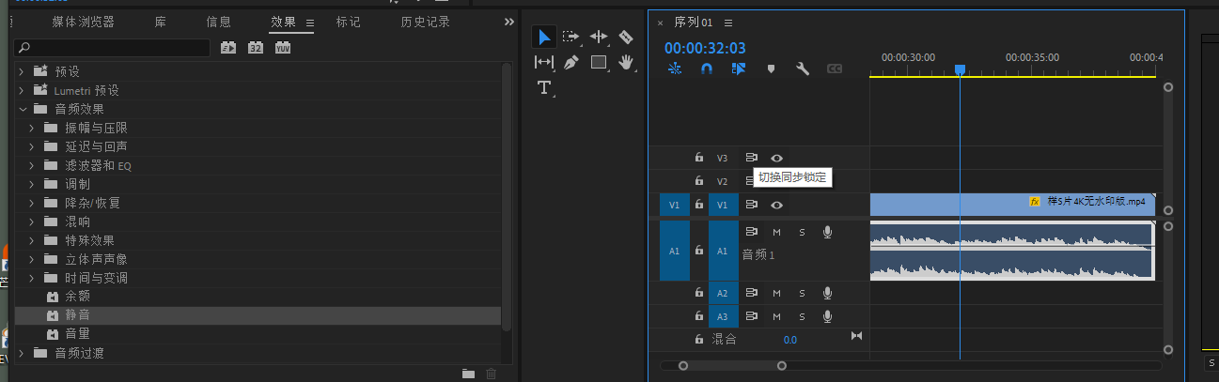The width and height of the screenshot is (1219, 382).
Task: Open the 媒体浏览器 tab
Action: click(83, 22)
